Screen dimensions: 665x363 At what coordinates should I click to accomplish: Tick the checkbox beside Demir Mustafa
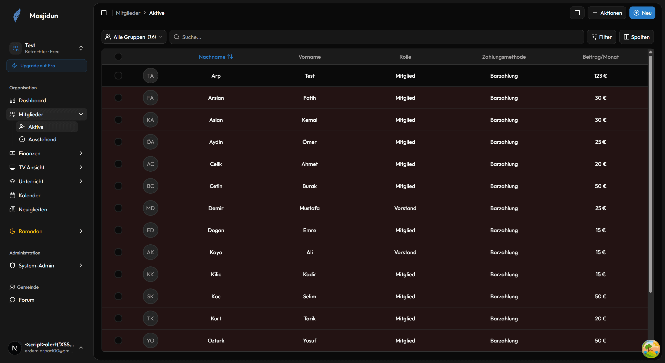coord(118,208)
